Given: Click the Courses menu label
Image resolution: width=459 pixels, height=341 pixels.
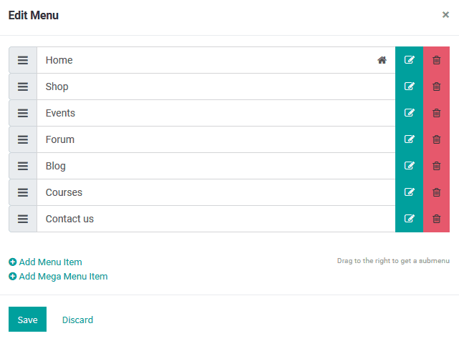Looking at the screenshot, I should (64, 192).
